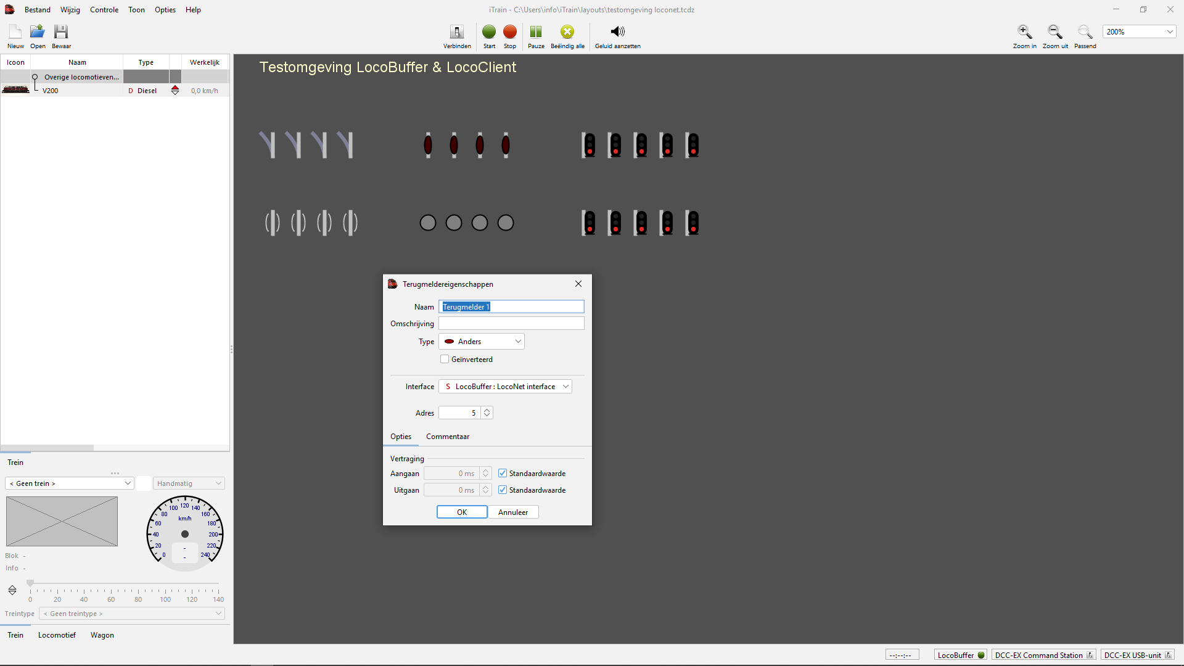This screenshot has height=666, width=1184.
Task: Expand the Interface LocoBuffer dropdown
Action: [505, 387]
